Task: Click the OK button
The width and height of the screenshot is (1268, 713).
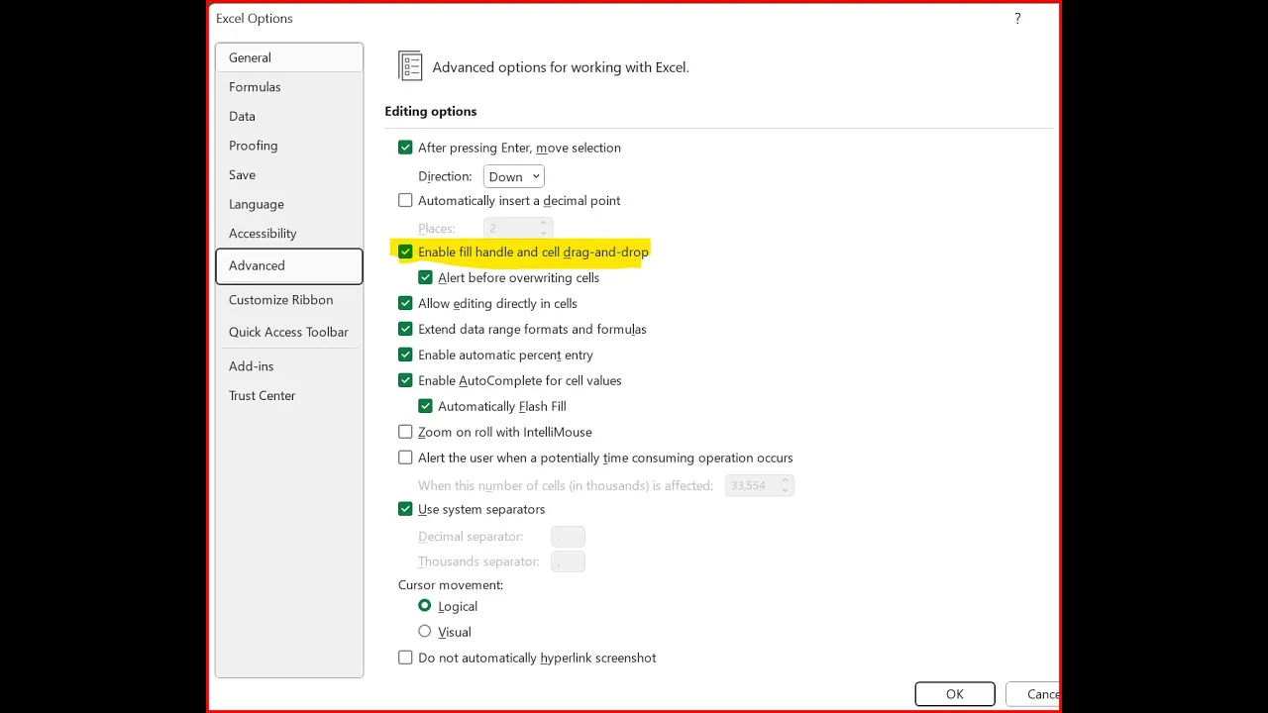Action: [x=955, y=694]
